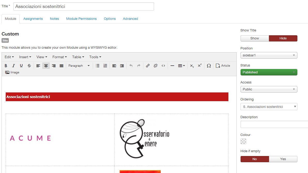308x173 pixels.
Task: Switch to the Notes tab
Action: pyautogui.click(x=55, y=19)
